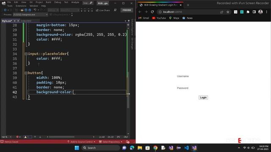Open the News bookmark
The height and width of the screenshot is (152, 271).
(187, 18)
